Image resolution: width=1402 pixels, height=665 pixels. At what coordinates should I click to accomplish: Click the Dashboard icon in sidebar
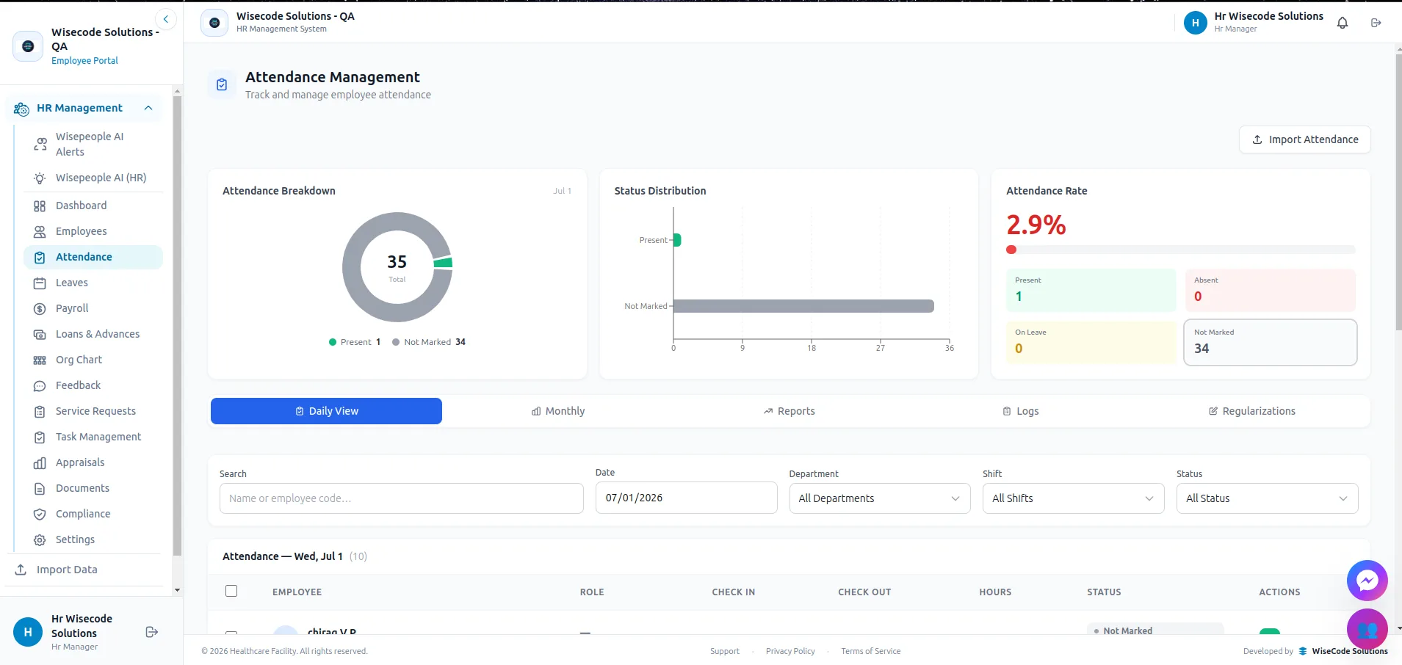pyautogui.click(x=40, y=206)
